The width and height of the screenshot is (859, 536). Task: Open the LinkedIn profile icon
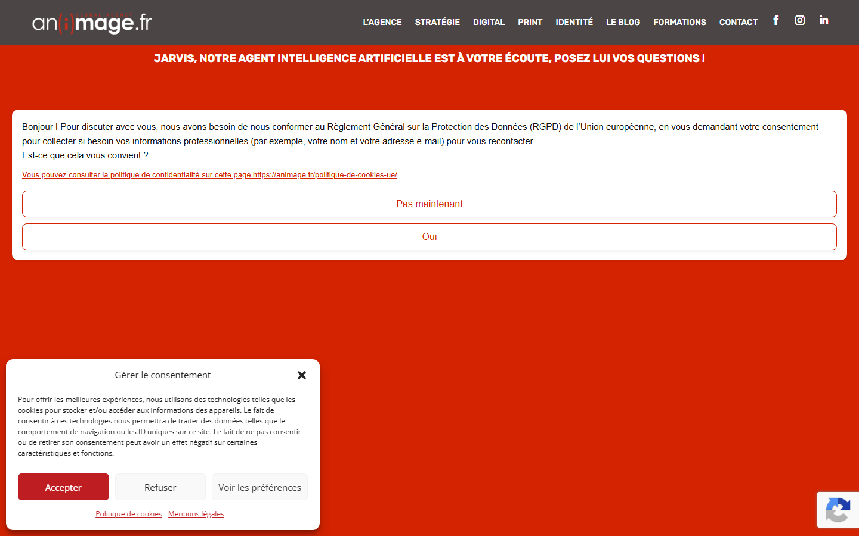824,21
